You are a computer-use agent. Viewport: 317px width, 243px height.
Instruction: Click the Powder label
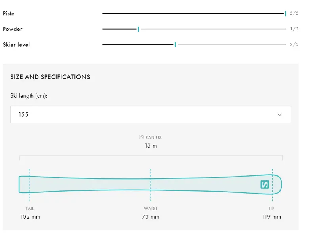coord(13,29)
